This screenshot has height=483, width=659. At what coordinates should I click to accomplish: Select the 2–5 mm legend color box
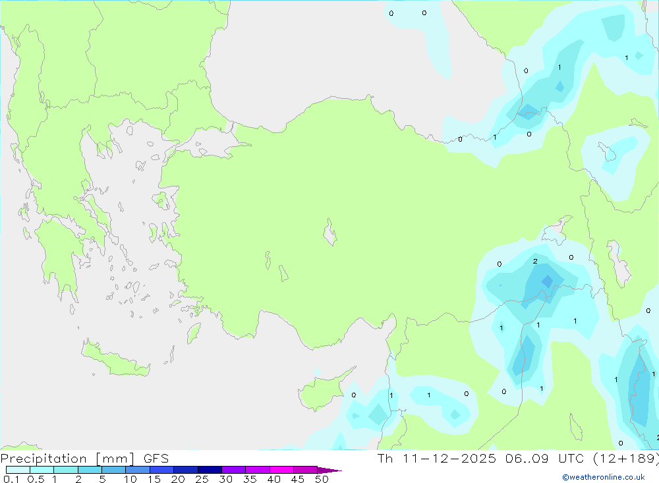[x=90, y=470]
